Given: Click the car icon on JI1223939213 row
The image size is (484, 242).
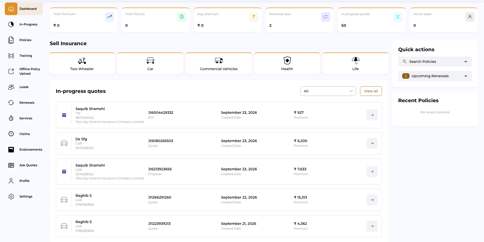Looking at the screenshot, I should pos(64,226).
